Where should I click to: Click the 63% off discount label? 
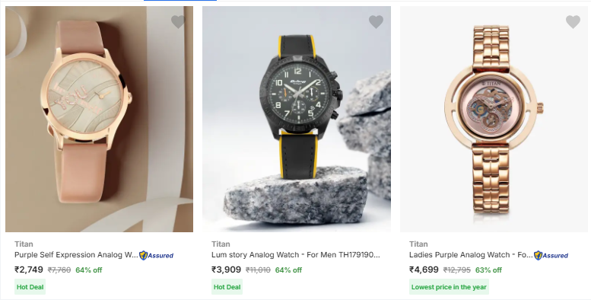[x=488, y=270]
